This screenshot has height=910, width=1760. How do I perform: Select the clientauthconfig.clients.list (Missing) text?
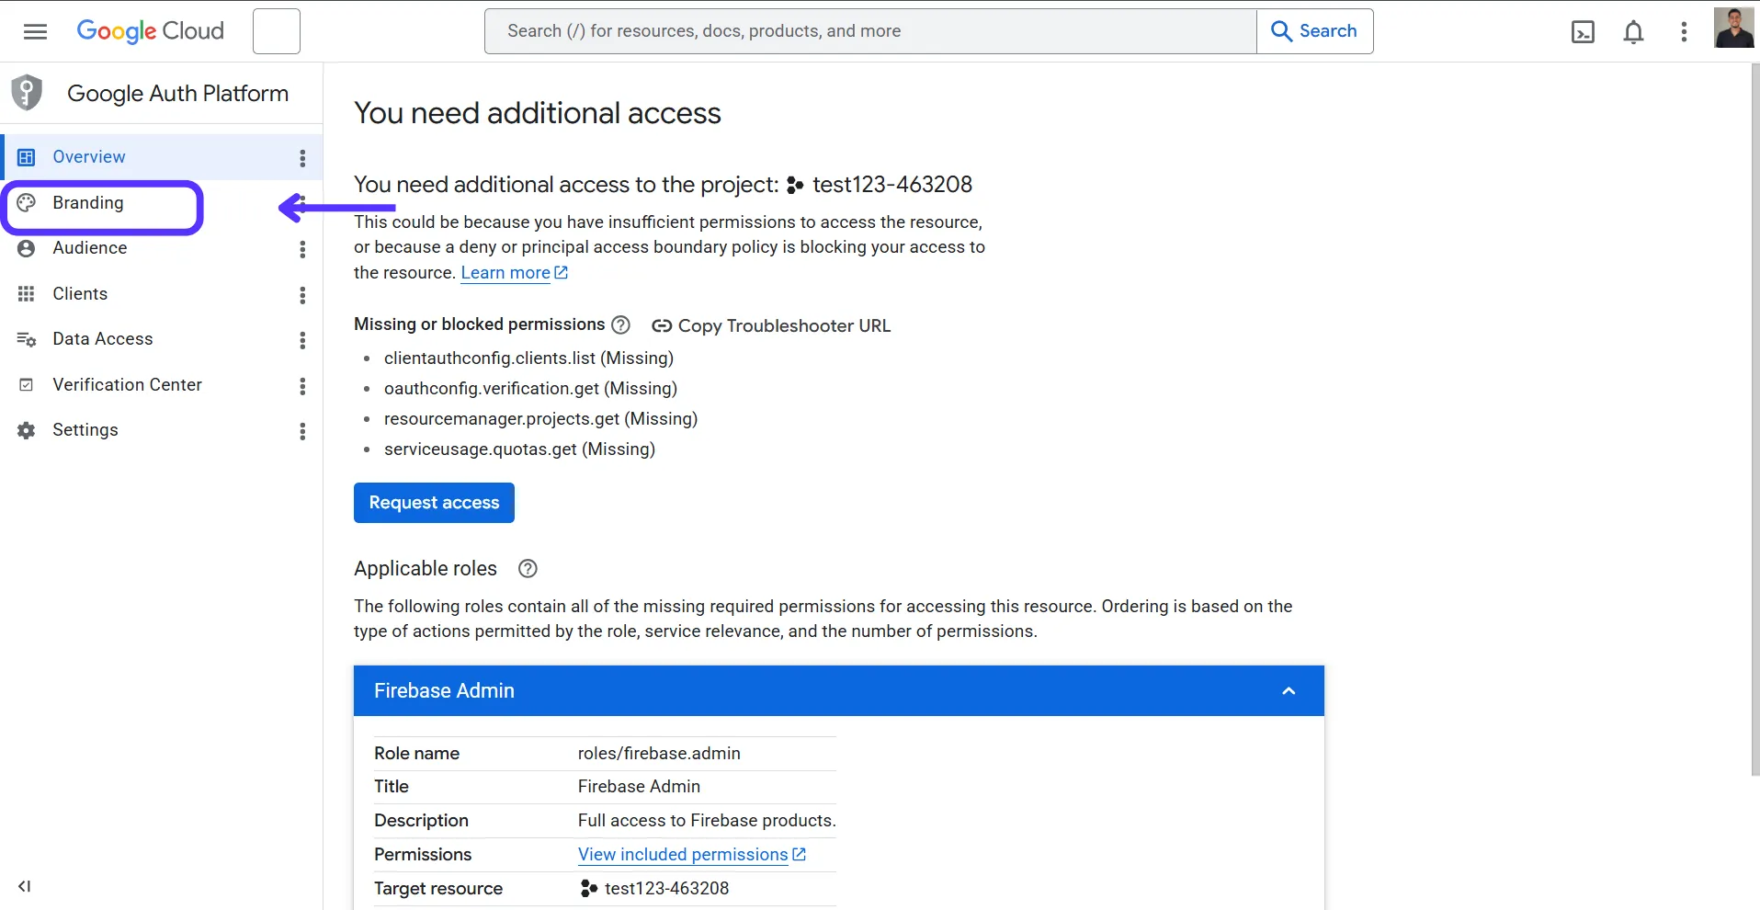click(528, 358)
